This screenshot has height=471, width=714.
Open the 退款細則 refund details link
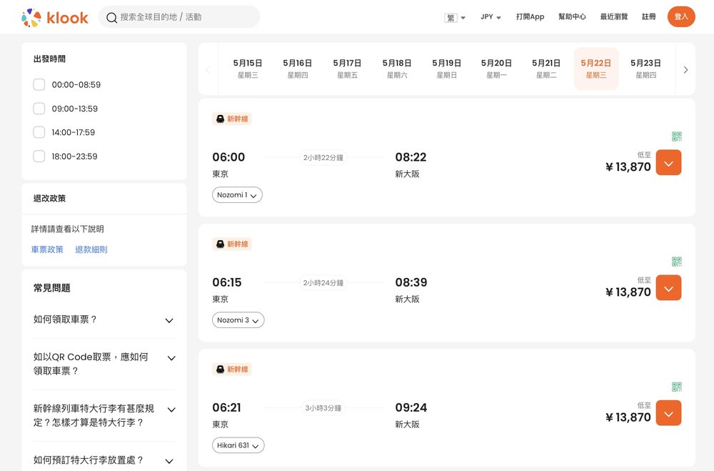tap(91, 250)
